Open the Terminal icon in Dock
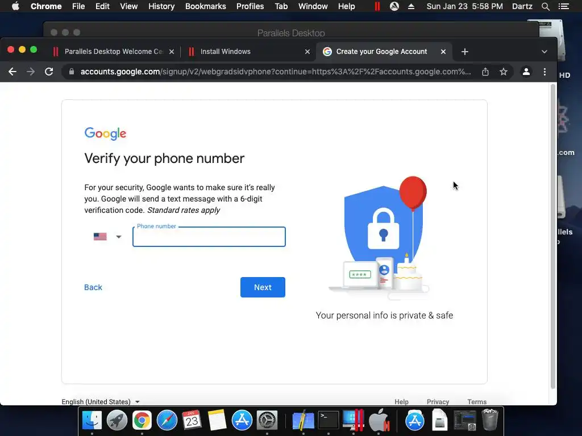Screen dimensions: 582x436 (329, 421)
